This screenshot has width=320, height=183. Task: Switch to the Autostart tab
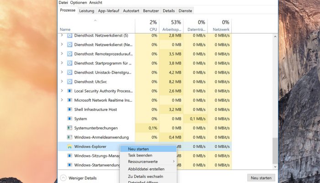click(x=131, y=11)
